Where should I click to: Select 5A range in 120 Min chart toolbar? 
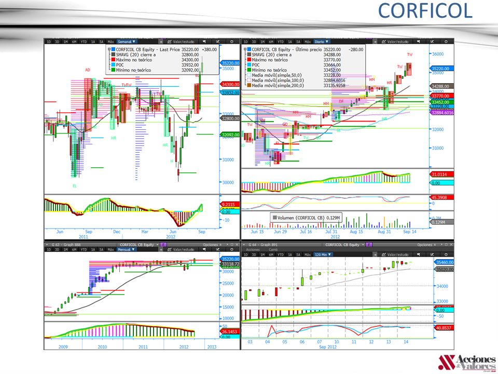298,255
